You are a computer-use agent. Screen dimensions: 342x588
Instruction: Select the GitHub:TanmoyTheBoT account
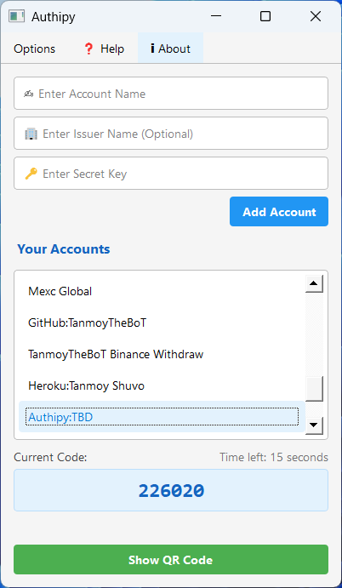tap(162, 323)
